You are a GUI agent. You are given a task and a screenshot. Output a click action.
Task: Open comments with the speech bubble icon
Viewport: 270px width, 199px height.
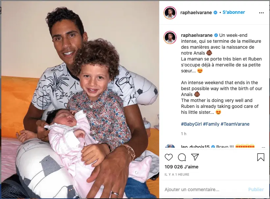pos(182,157)
